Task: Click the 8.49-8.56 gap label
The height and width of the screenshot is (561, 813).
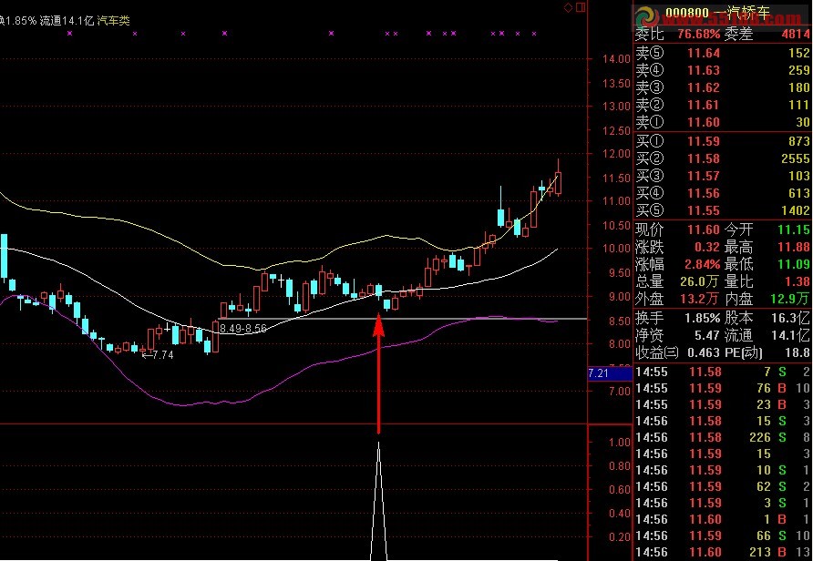Action: 242,328
